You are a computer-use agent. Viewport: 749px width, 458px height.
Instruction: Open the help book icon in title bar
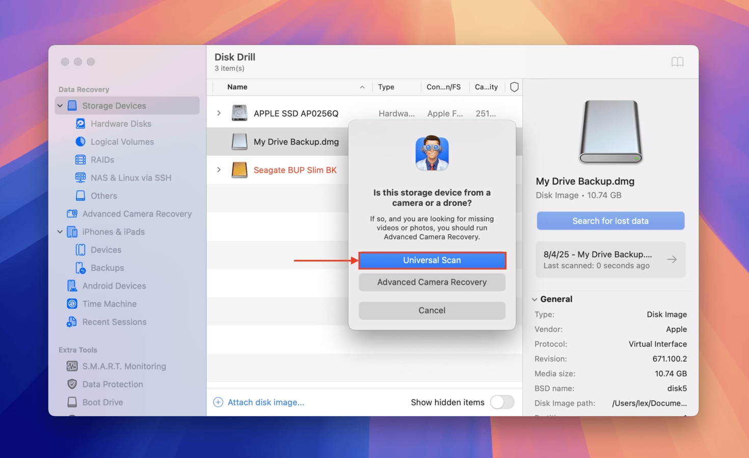tap(677, 62)
